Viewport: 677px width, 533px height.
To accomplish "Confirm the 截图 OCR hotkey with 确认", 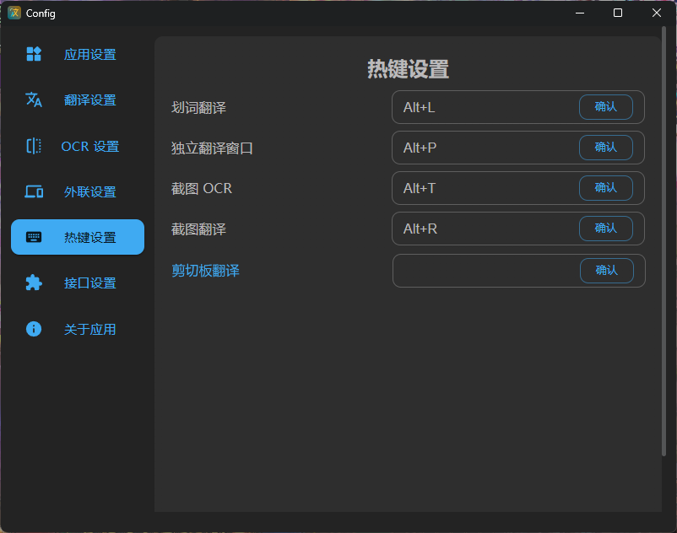I will click(607, 188).
